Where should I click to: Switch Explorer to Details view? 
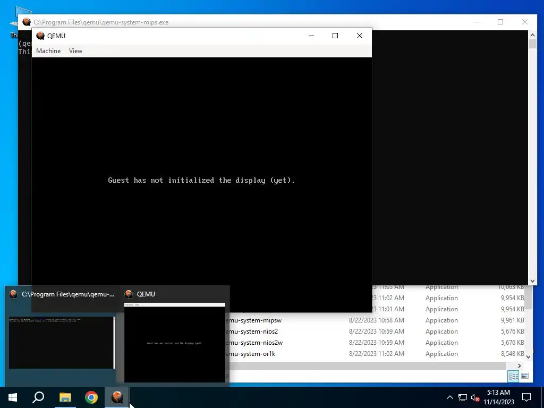tap(513, 376)
